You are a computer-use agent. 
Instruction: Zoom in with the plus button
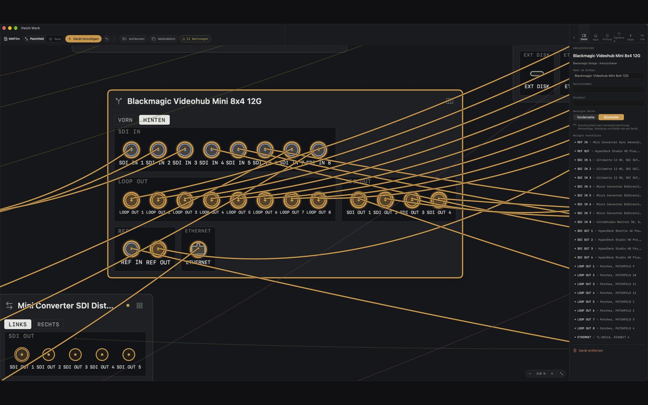coord(552,374)
